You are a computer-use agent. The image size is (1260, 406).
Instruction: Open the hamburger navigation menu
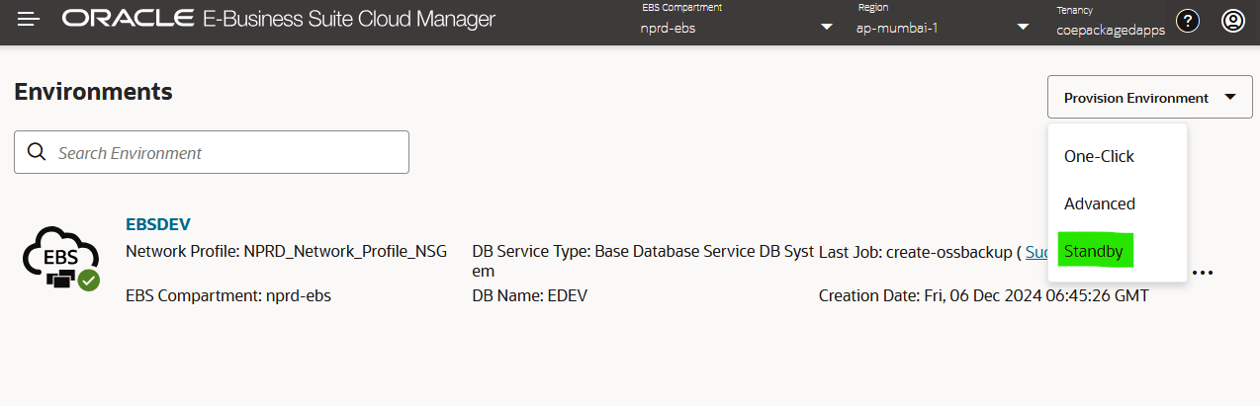click(x=29, y=20)
